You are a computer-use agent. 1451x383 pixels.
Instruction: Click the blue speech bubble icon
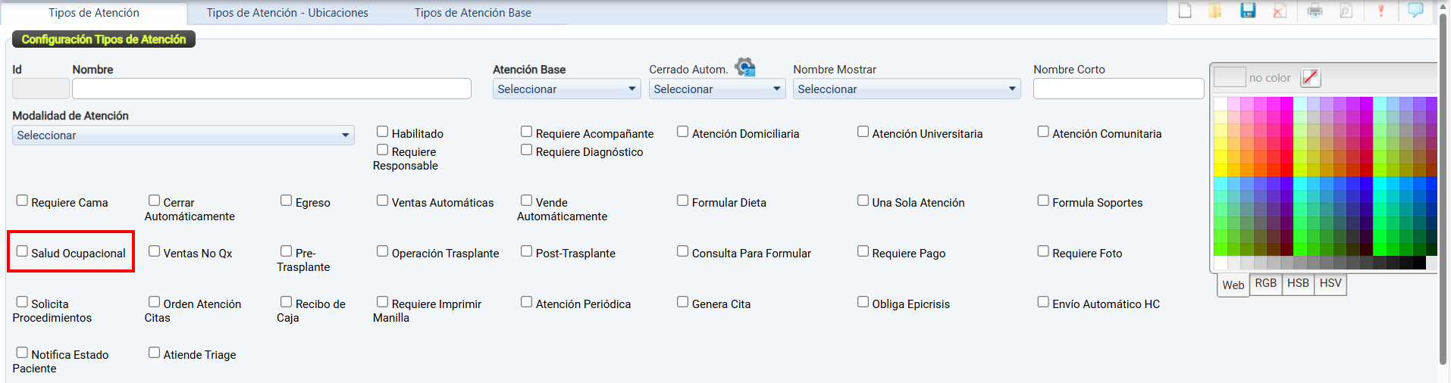click(x=1415, y=11)
